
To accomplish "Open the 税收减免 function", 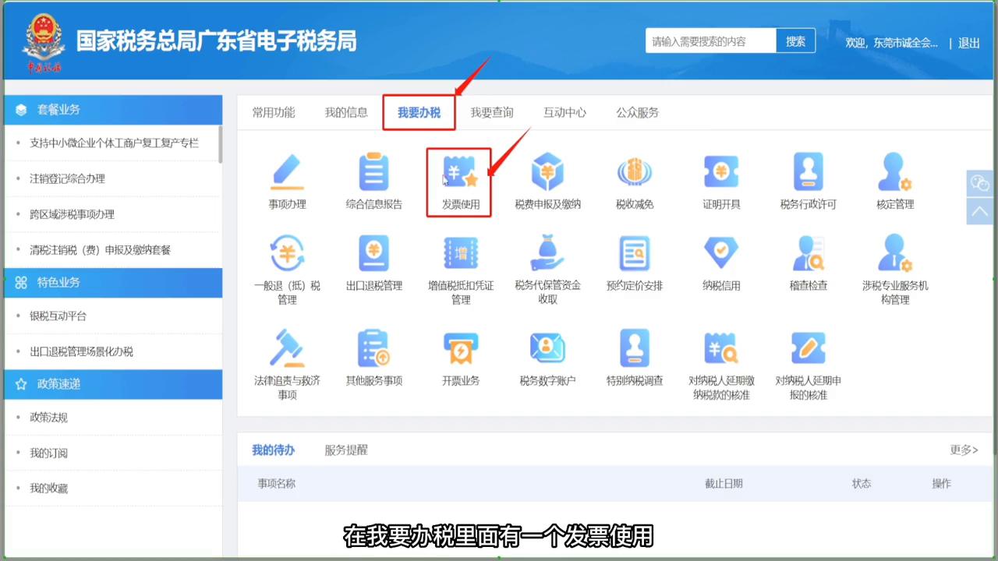I will [634, 181].
